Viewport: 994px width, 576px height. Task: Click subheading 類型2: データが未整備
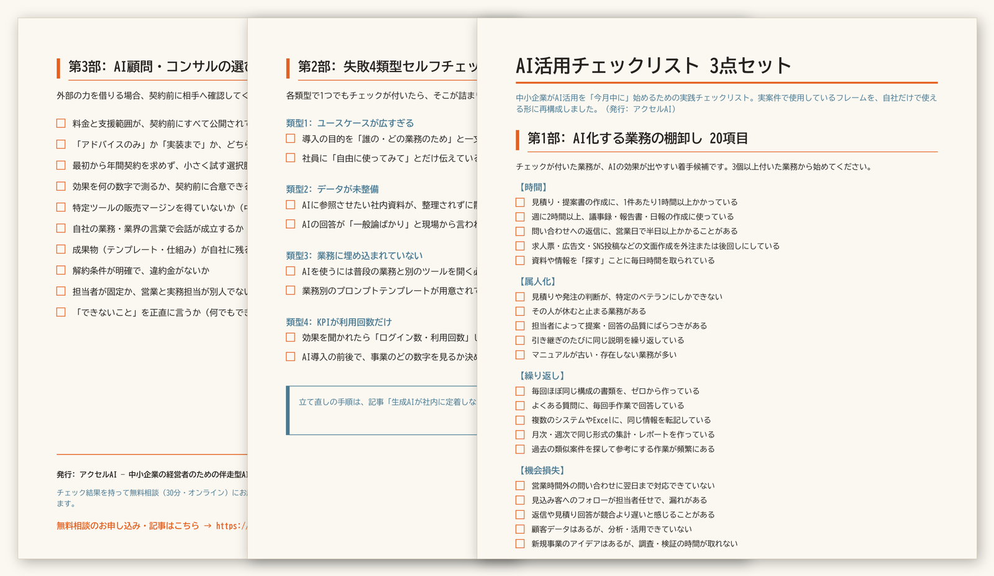pyautogui.click(x=332, y=189)
